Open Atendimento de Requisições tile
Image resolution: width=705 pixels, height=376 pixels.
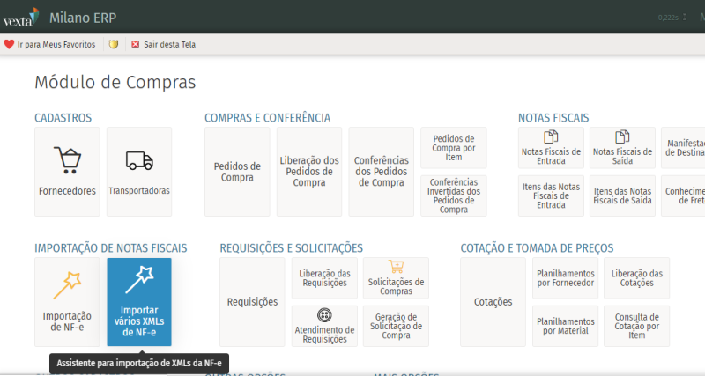tap(323, 326)
